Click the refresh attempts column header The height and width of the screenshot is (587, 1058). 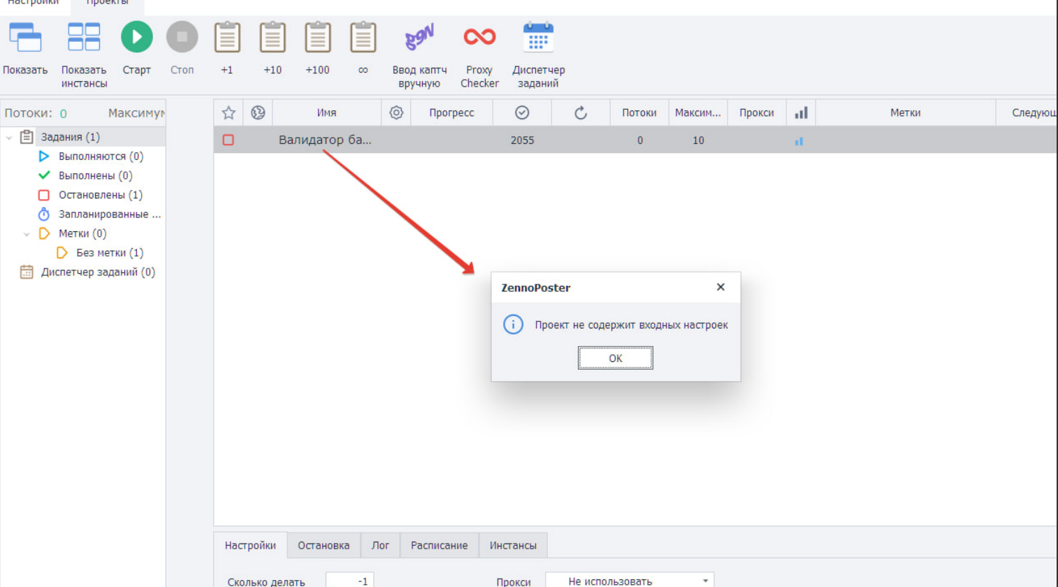coord(581,113)
